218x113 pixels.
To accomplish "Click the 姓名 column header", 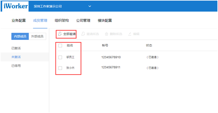I will pyautogui.click(x=70, y=46).
